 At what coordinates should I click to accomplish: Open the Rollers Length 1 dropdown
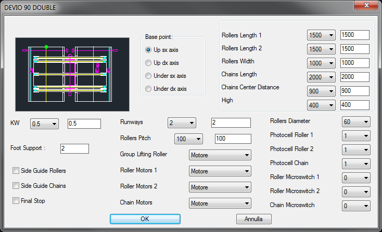click(321, 35)
